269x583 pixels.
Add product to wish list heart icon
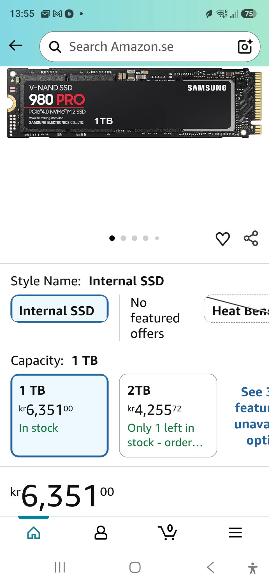coord(223,239)
